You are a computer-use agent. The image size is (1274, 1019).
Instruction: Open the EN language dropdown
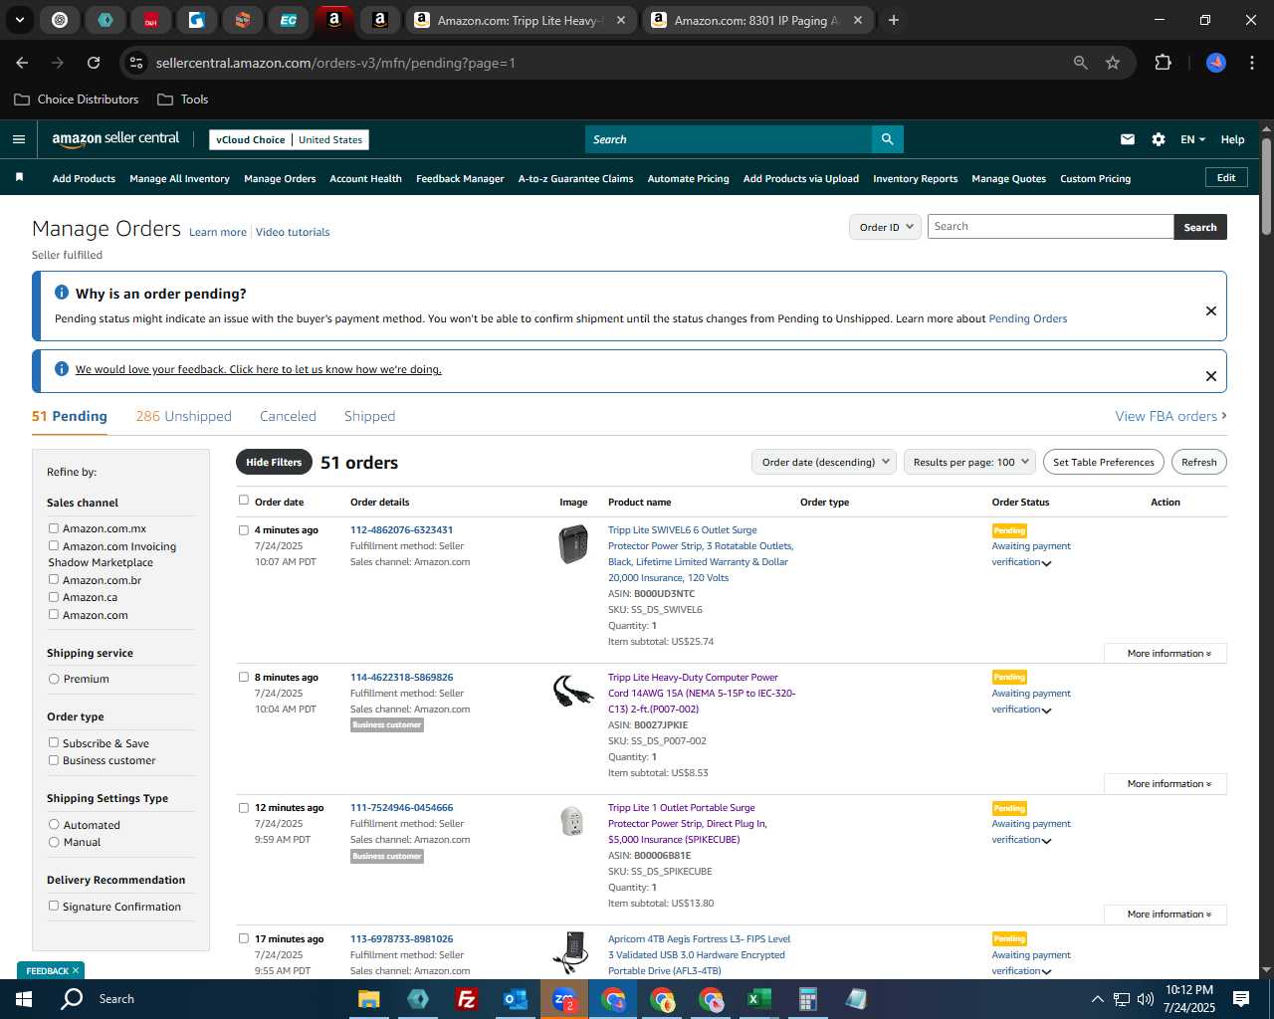pyautogui.click(x=1192, y=139)
